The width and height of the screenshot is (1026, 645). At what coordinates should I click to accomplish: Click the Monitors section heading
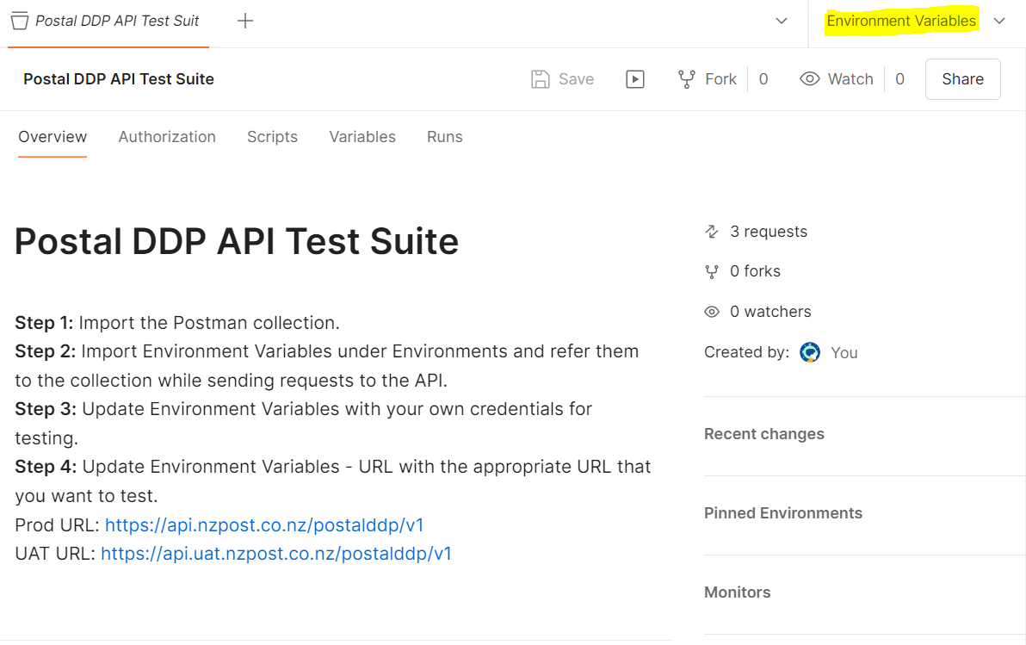point(738,592)
